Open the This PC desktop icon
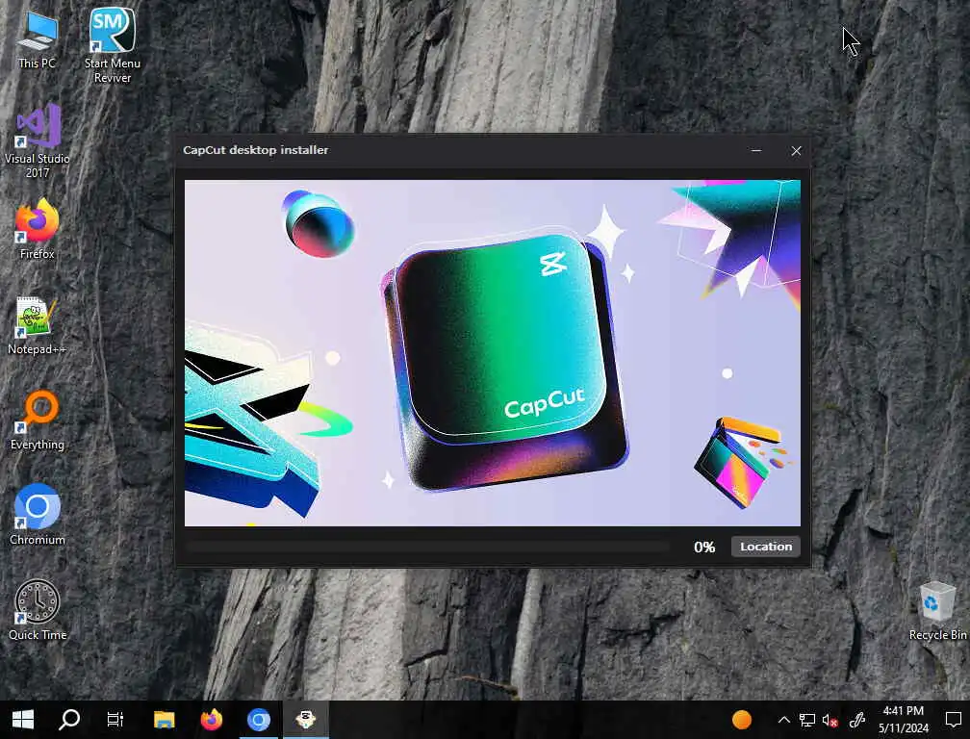This screenshot has width=970, height=739. pyautogui.click(x=38, y=40)
